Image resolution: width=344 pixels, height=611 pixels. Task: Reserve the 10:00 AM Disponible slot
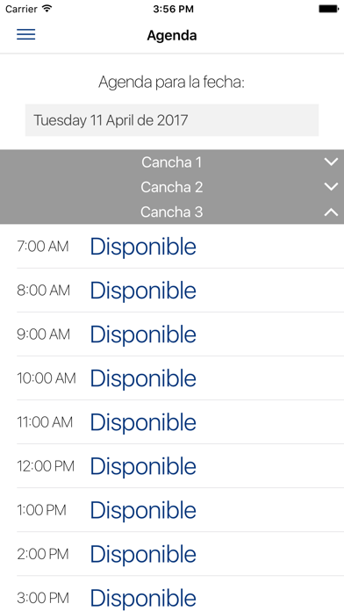click(143, 378)
